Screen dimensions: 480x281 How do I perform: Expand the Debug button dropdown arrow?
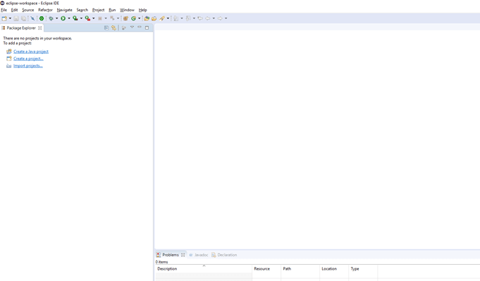[x=56, y=18]
